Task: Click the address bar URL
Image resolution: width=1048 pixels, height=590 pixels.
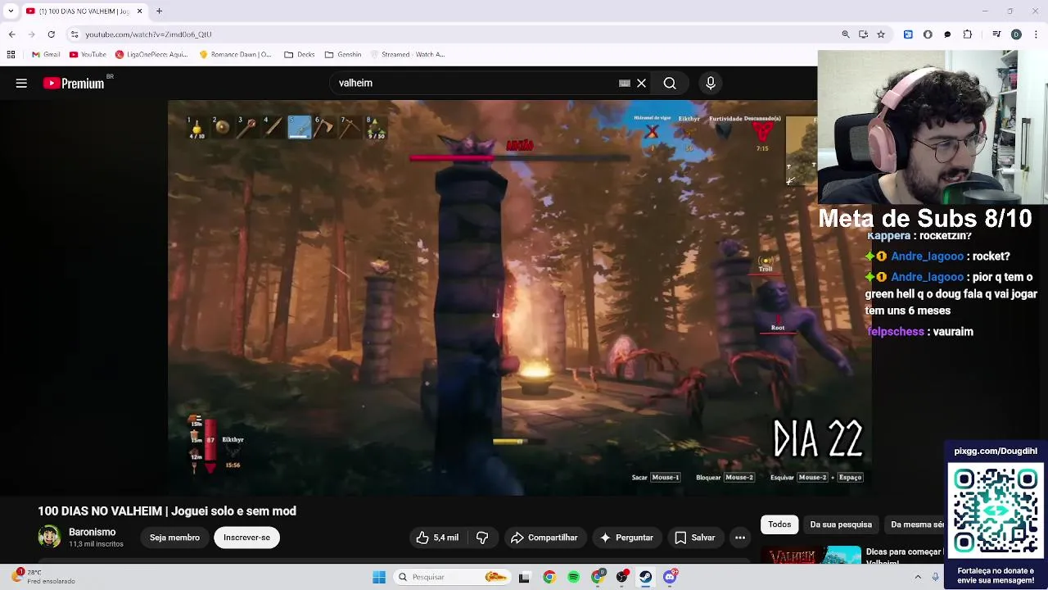Action: tap(148, 34)
